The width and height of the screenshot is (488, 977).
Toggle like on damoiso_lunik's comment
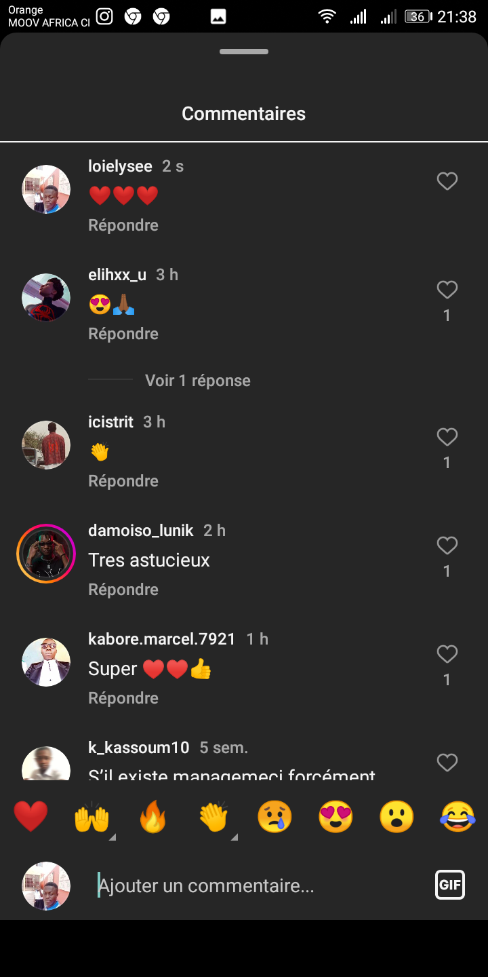tap(447, 546)
